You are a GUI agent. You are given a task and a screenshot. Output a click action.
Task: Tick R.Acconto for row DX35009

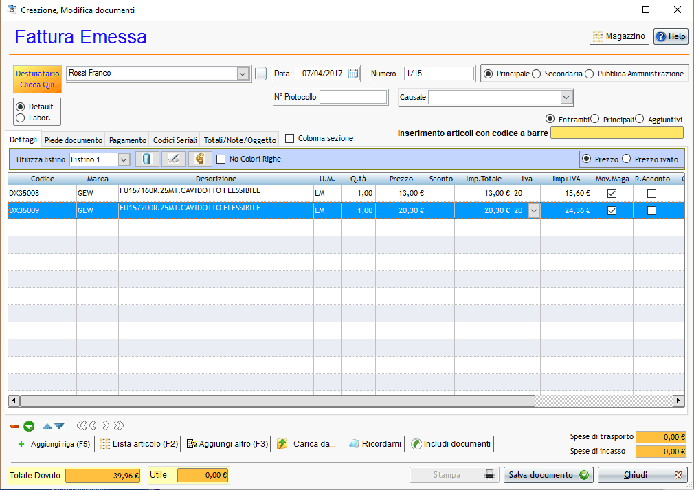[651, 211]
